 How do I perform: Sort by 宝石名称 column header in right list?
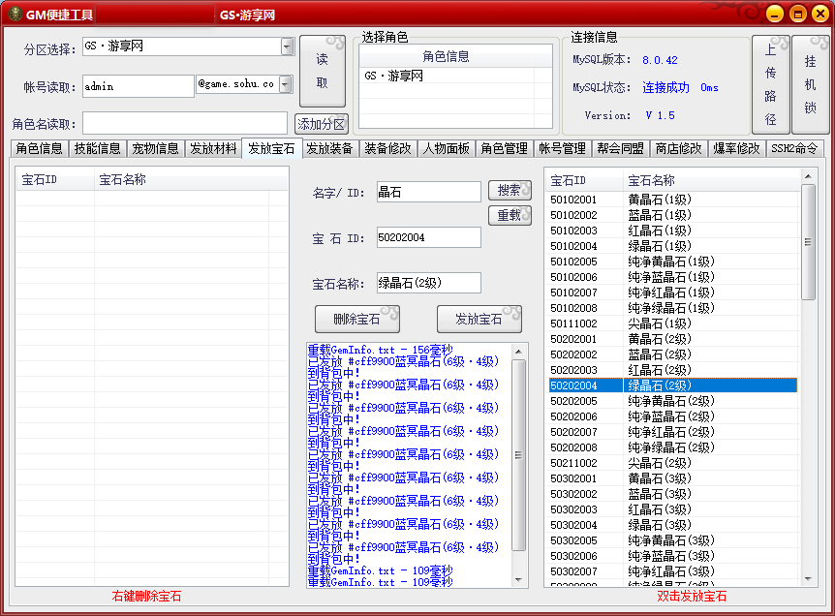pyautogui.click(x=712, y=180)
